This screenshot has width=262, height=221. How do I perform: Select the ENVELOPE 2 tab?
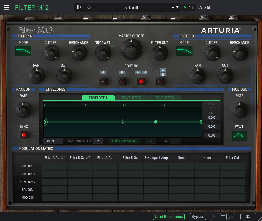131,98
